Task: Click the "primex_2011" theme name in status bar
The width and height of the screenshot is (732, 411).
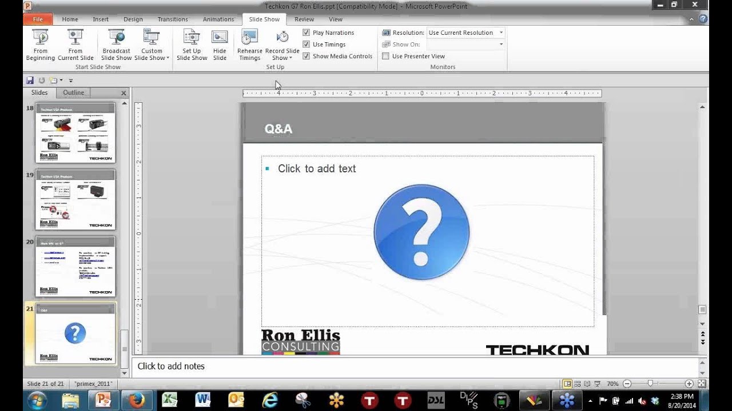Action: (94, 384)
